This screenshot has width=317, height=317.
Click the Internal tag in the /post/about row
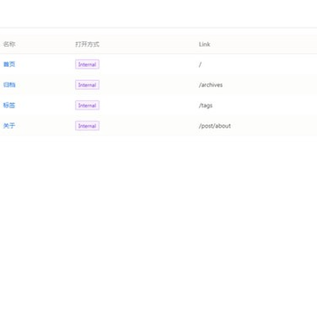(87, 126)
